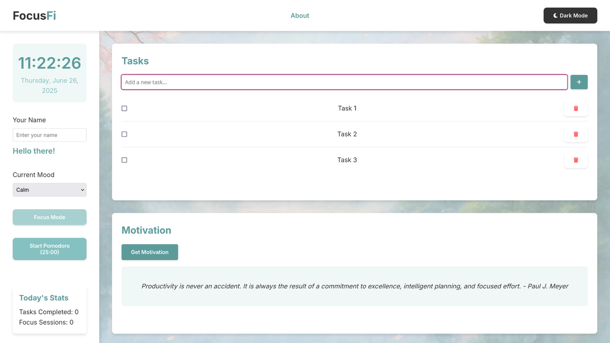Focus the Add a new task field
The height and width of the screenshot is (343, 610).
(x=344, y=82)
